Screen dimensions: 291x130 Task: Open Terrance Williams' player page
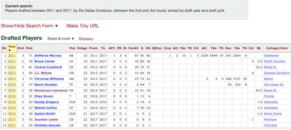coord(49,79)
